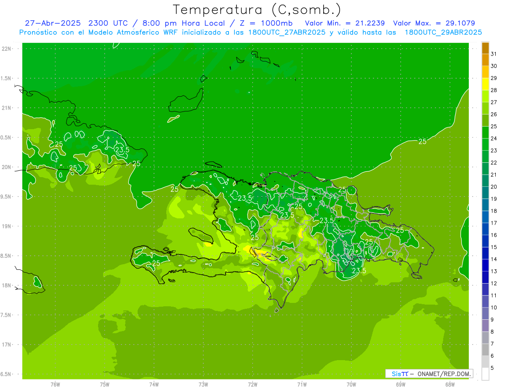Click the legend value "15"
The image size is (505, 390).
pyautogui.click(x=494, y=247)
